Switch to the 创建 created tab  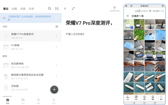tap(23, 9)
